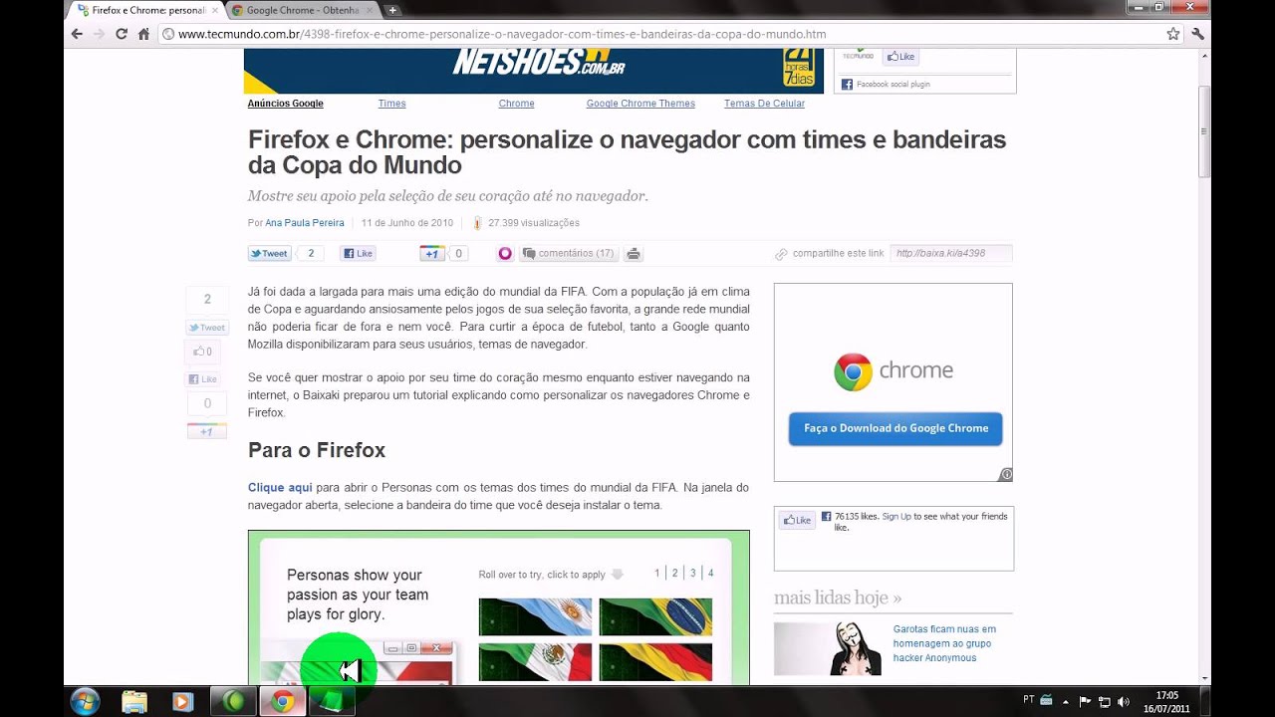Click the Mexico flag persona thumbnail
This screenshot has width=1275, height=717.
tap(535, 662)
